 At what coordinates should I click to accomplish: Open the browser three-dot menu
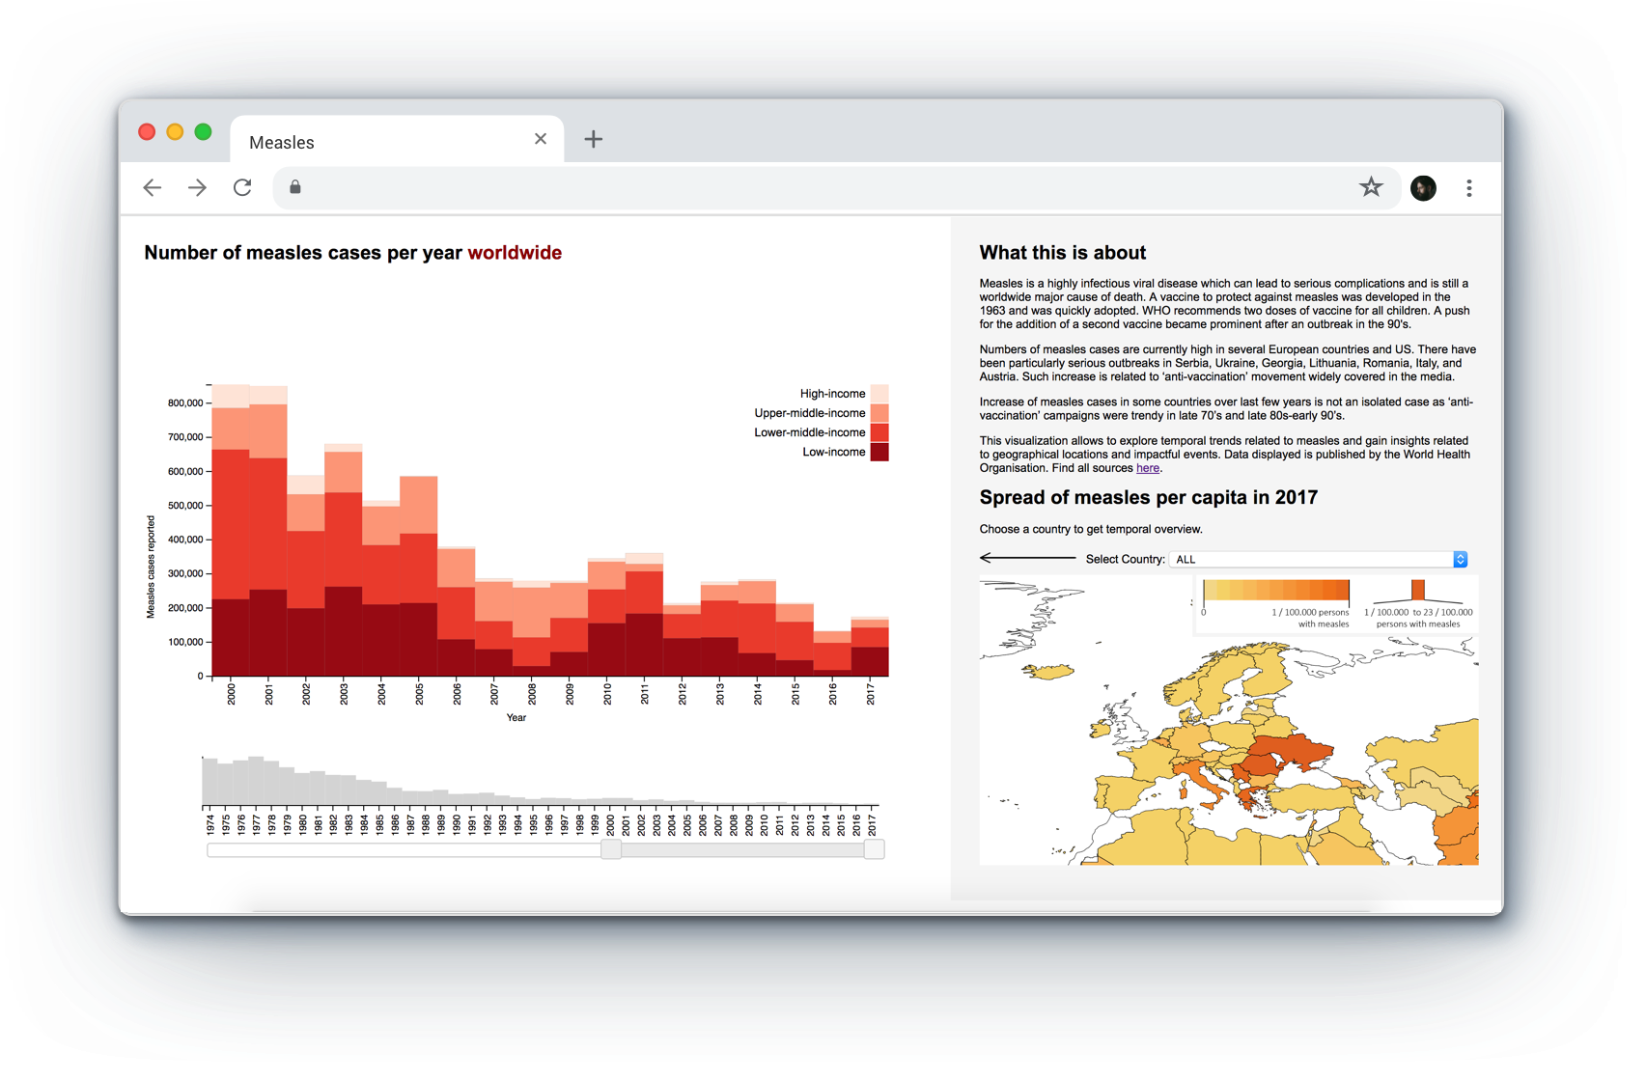tap(1469, 188)
